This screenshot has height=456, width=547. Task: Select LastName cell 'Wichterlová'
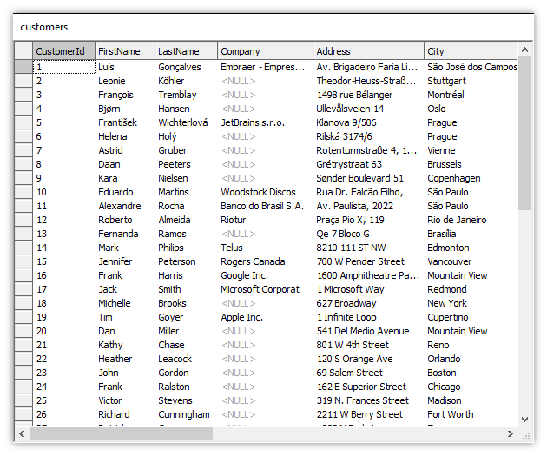(x=187, y=122)
